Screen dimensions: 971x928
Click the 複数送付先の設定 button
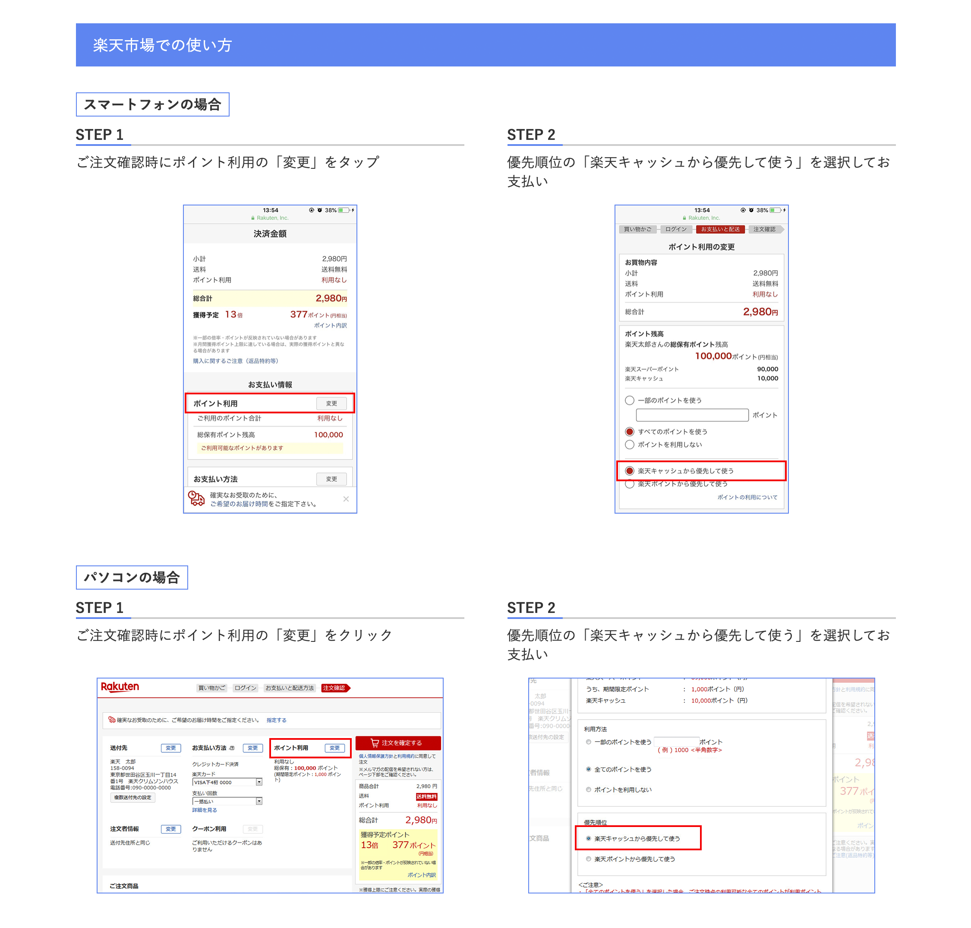[132, 797]
